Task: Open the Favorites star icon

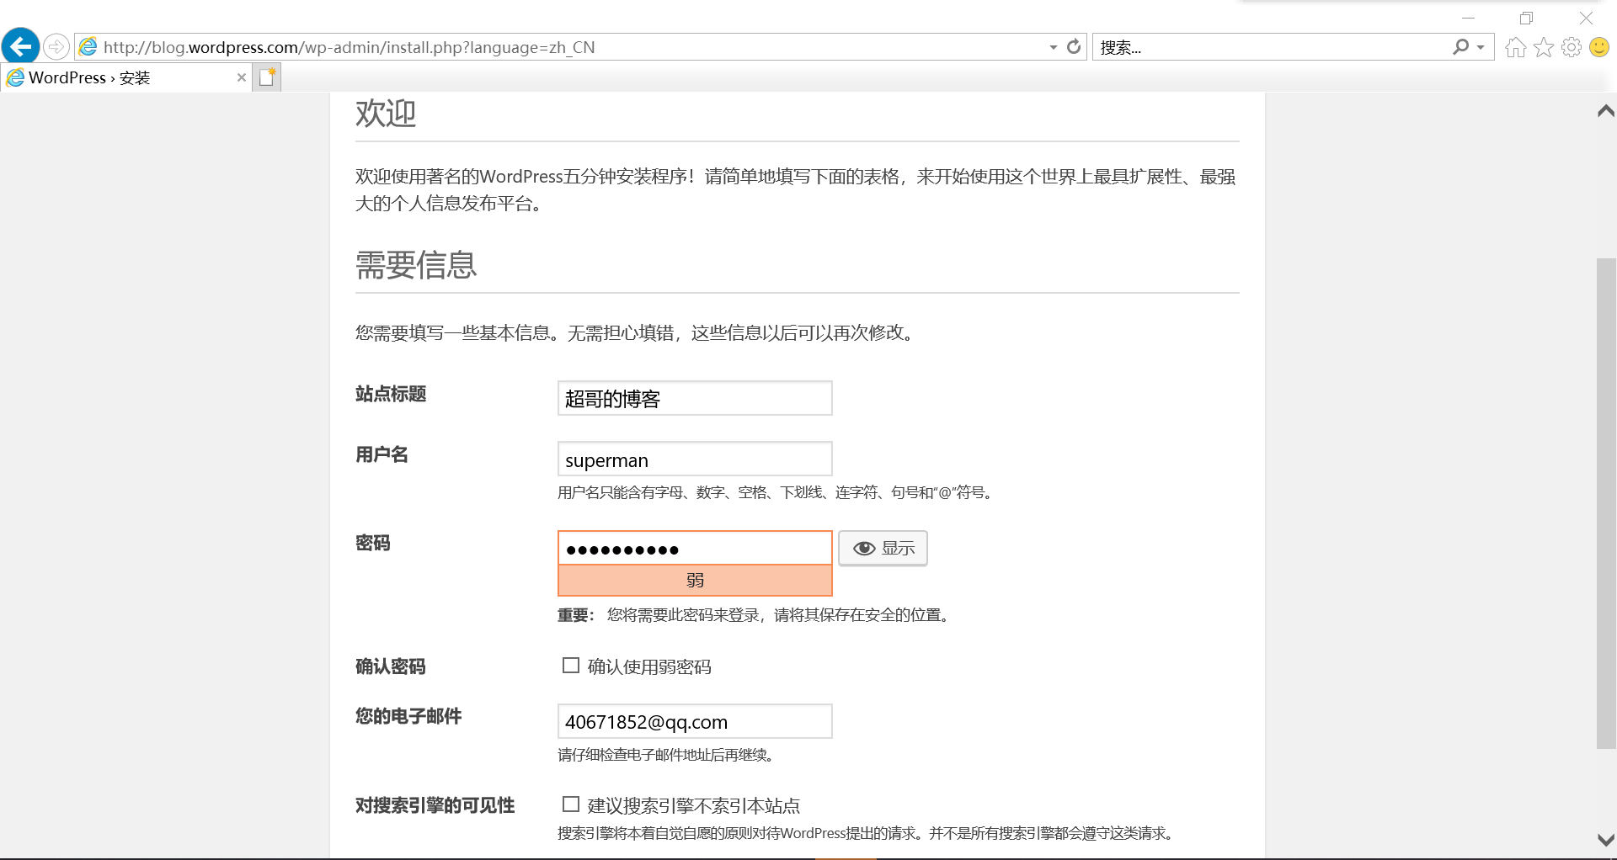Action: pyautogui.click(x=1544, y=47)
